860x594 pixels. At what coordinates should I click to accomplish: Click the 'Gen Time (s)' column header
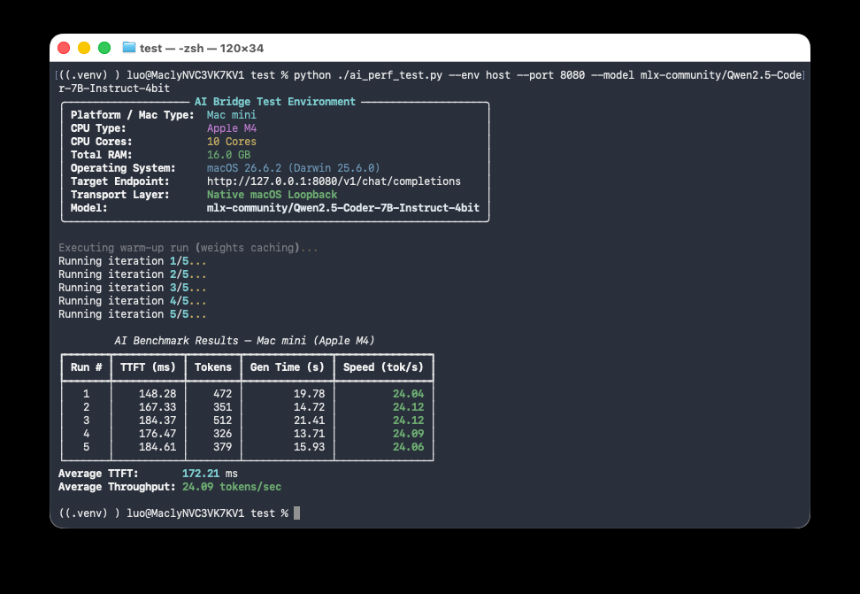(x=288, y=367)
